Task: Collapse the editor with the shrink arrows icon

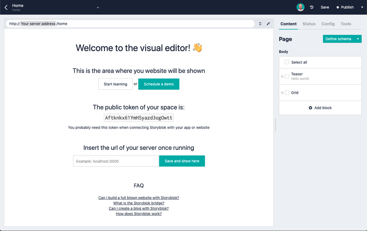Action: pos(268,24)
